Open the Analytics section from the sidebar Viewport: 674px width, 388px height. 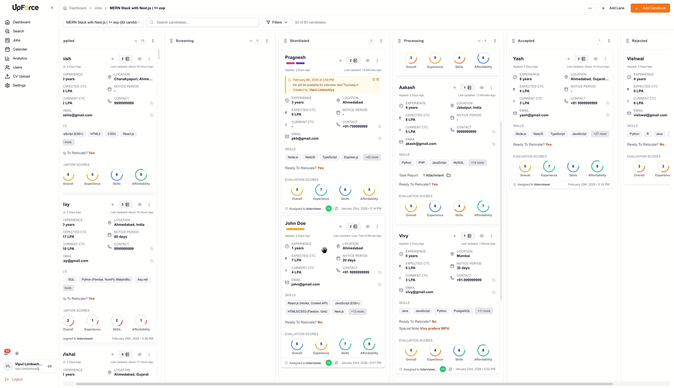19,58
